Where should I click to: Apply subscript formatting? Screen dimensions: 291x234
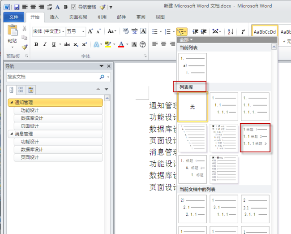tap(76, 45)
